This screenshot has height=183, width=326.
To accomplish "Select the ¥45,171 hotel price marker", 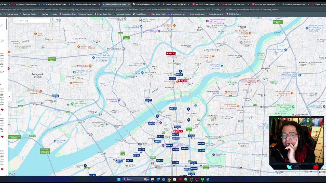I will 148,100.
